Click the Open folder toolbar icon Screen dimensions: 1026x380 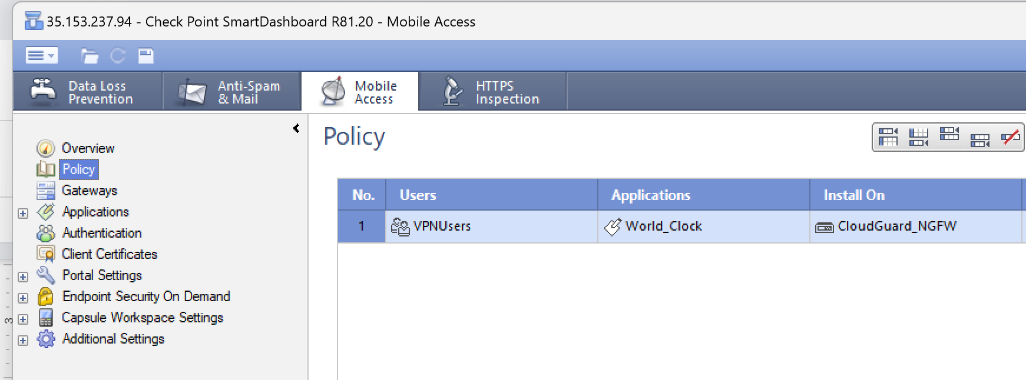90,56
